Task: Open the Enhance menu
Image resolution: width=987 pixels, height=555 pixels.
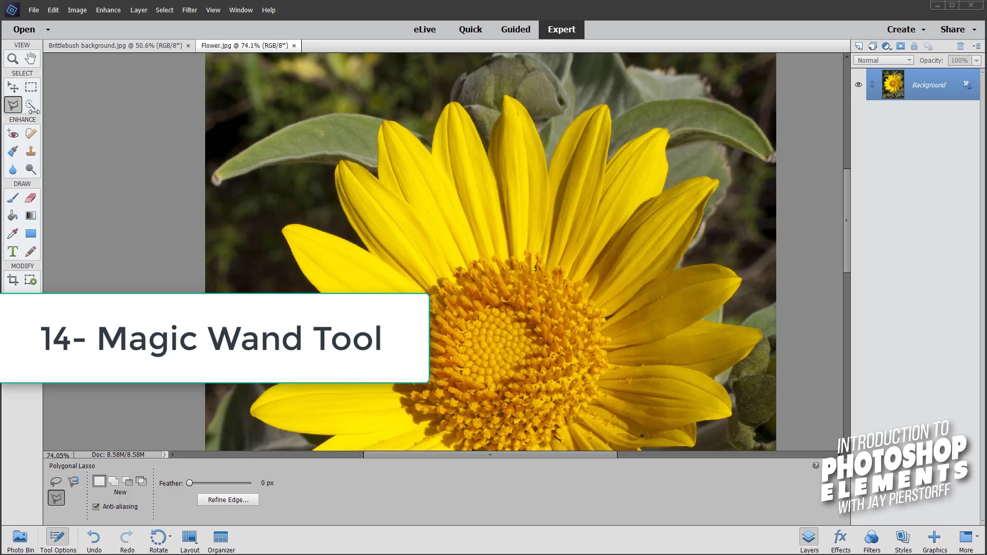Action: [x=108, y=10]
